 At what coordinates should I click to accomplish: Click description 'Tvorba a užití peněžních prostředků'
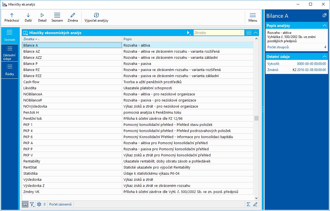coord(152,82)
